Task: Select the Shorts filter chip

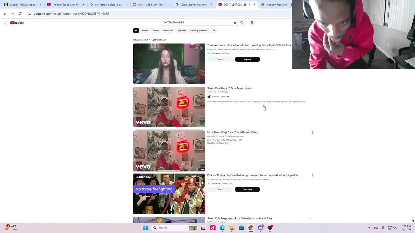Action: [145, 30]
